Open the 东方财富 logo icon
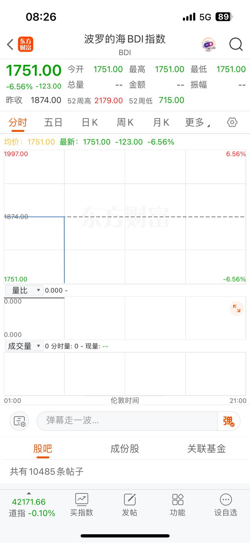 pos(26,44)
